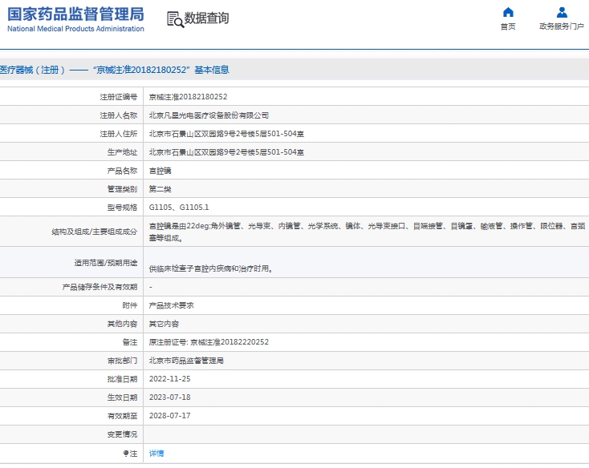589x468 pixels.
Task: Click the 生产地址 row label
Action: tap(123, 152)
